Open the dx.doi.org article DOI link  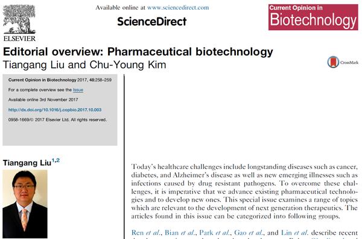pyautogui.click(x=55, y=110)
